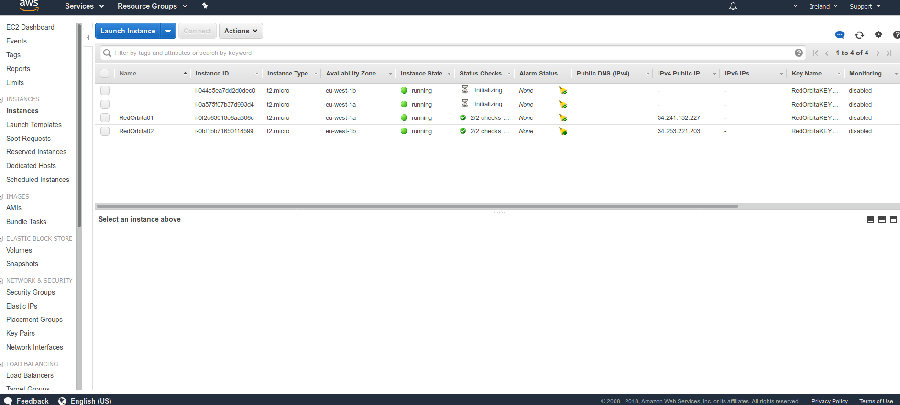Click the Launch Instance button

click(128, 31)
